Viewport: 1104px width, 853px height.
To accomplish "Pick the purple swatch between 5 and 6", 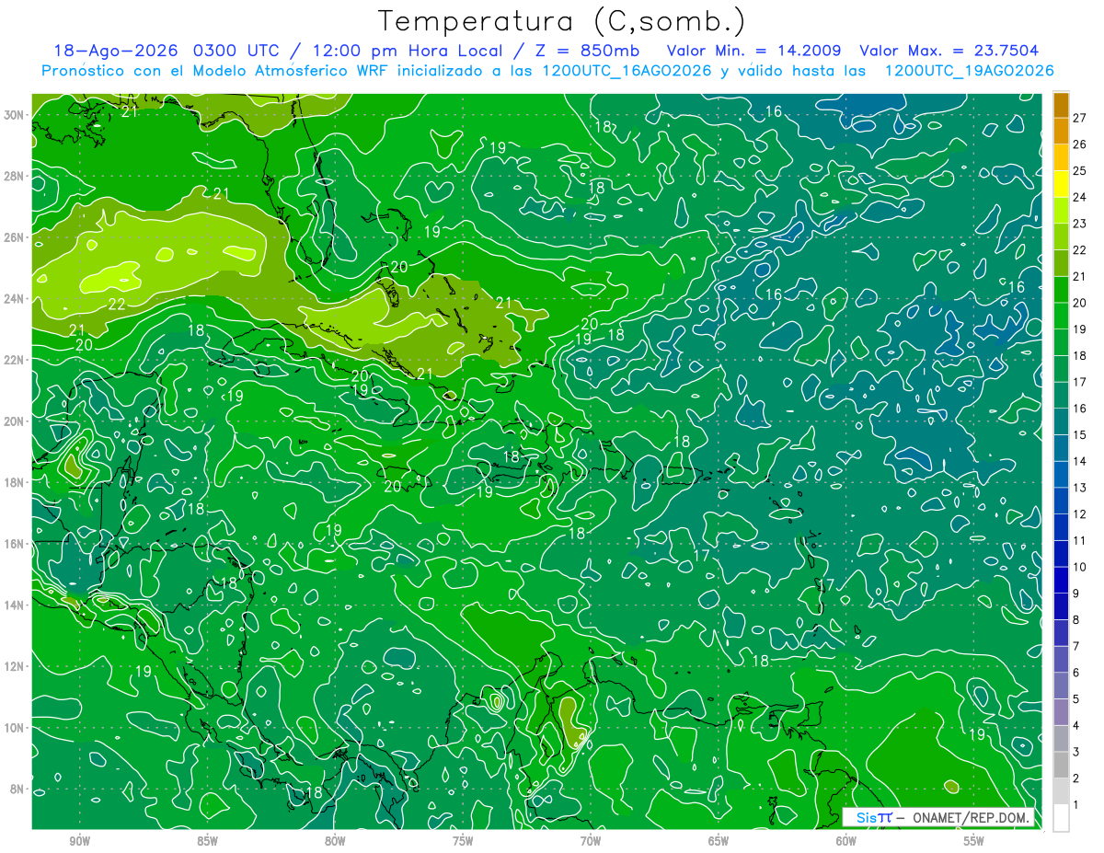I will pyautogui.click(x=1061, y=686).
